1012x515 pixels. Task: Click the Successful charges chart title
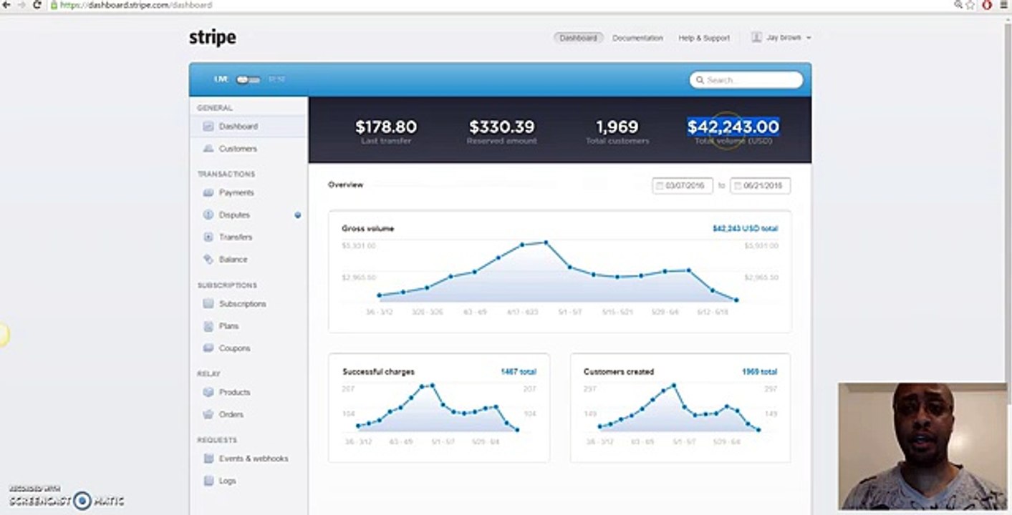pyautogui.click(x=378, y=372)
